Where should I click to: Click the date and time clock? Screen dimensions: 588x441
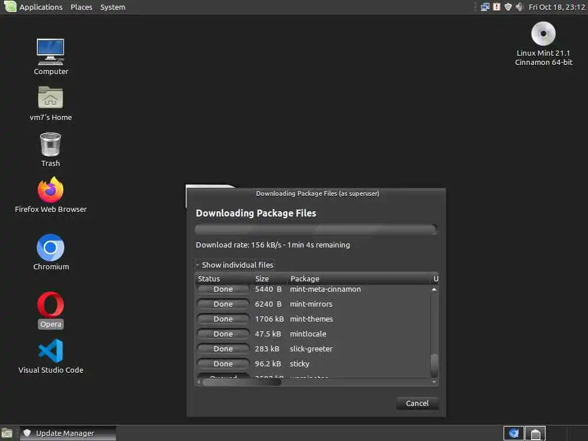pos(556,7)
